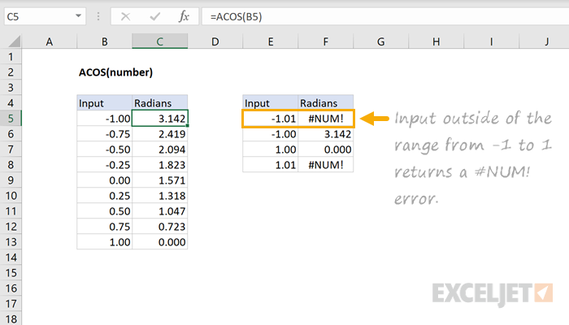Select the cell with 0.50 input
The height and width of the screenshot is (325, 569).
[x=105, y=211]
